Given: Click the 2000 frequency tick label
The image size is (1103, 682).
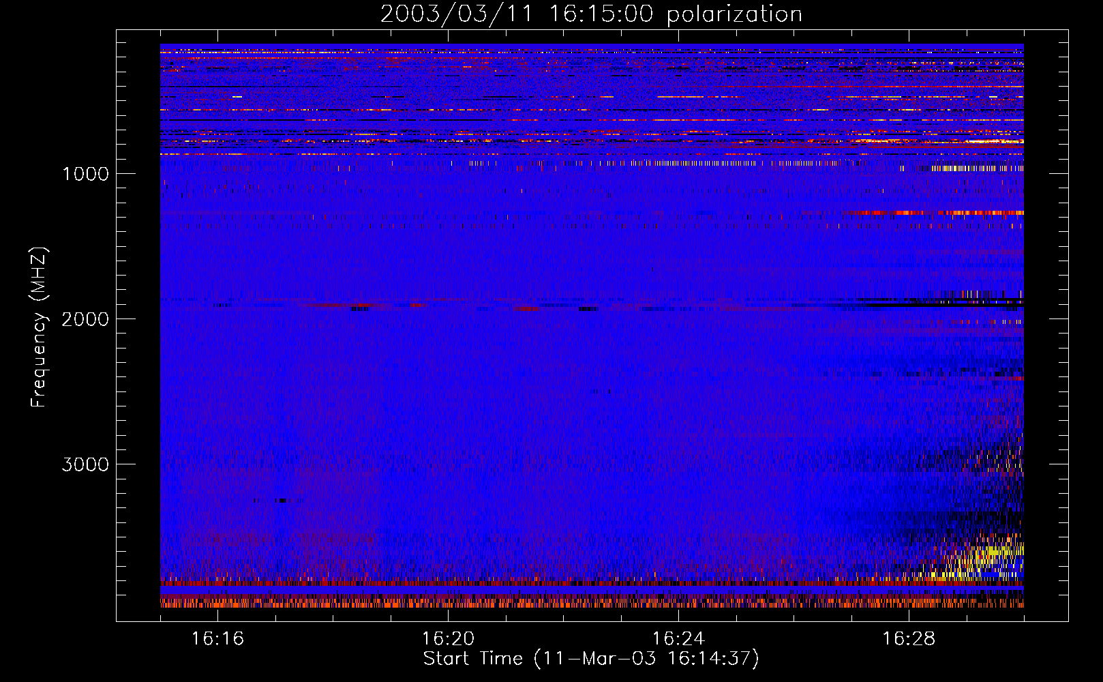Looking at the screenshot, I should [x=85, y=319].
